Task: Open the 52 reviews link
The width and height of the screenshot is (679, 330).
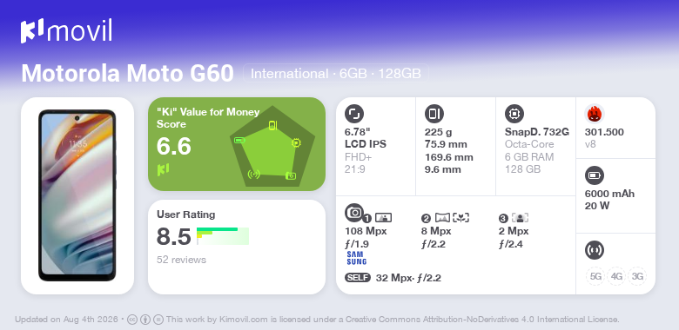Action: click(181, 260)
